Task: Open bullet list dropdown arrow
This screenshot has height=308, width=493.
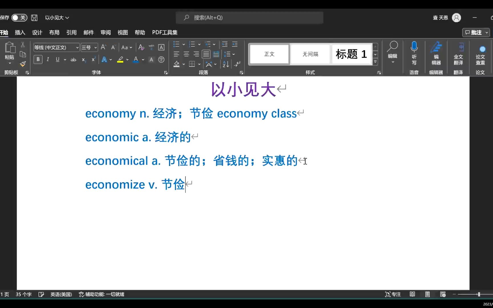Action: pyautogui.click(x=183, y=44)
